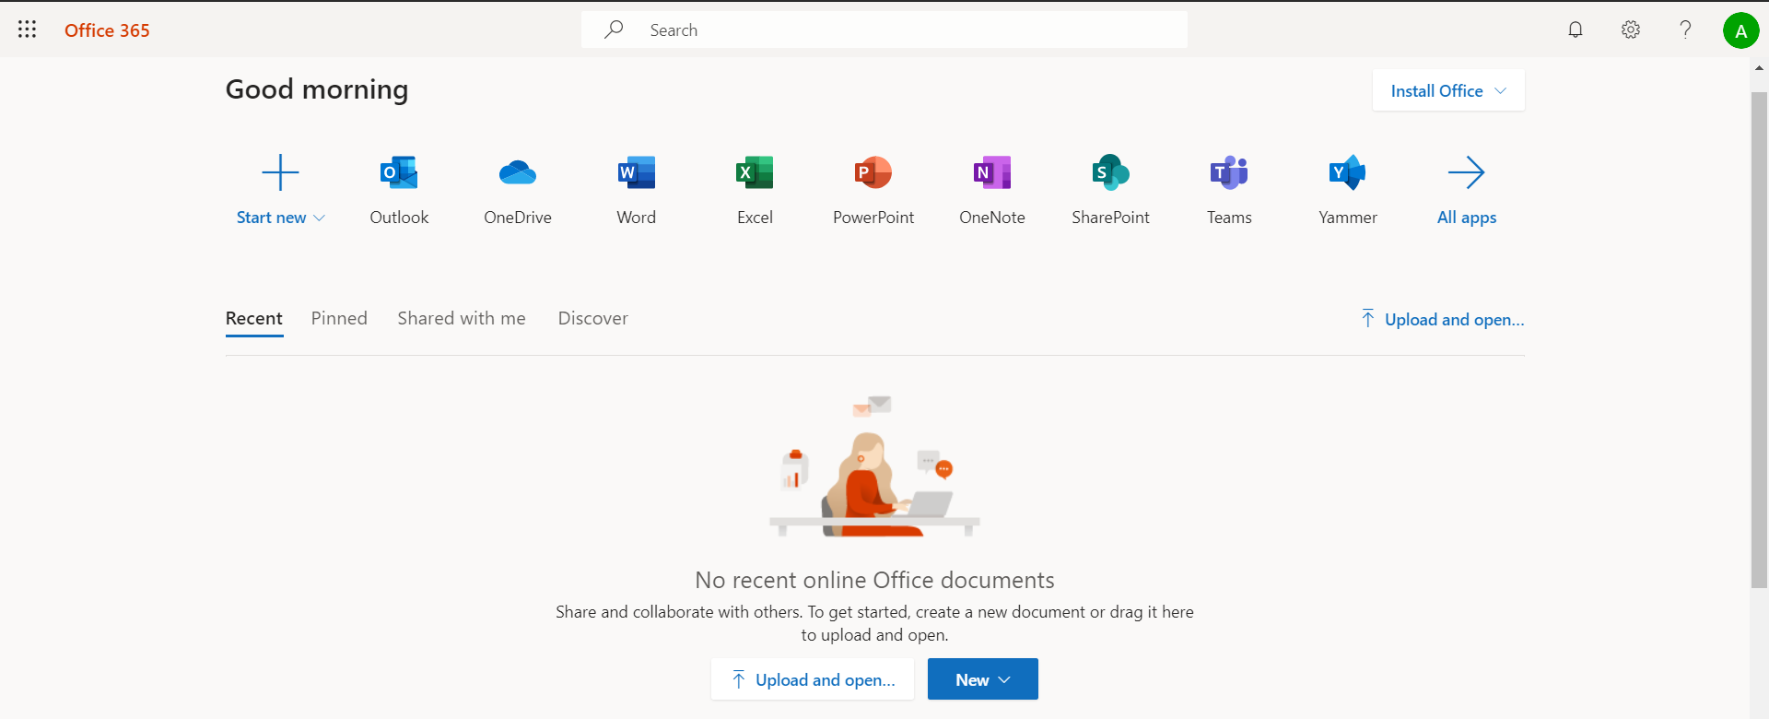Open Outlook from the app row
Image resolution: width=1769 pixels, height=719 pixels.
click(x=399, y=191)
